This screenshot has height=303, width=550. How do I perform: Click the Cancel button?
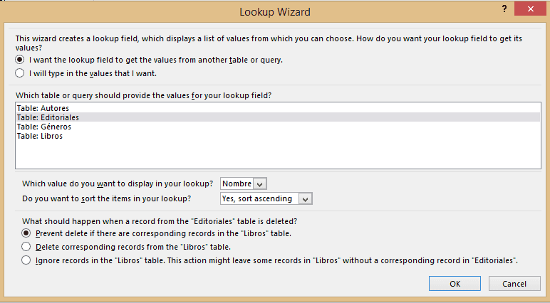pos(514,283)
